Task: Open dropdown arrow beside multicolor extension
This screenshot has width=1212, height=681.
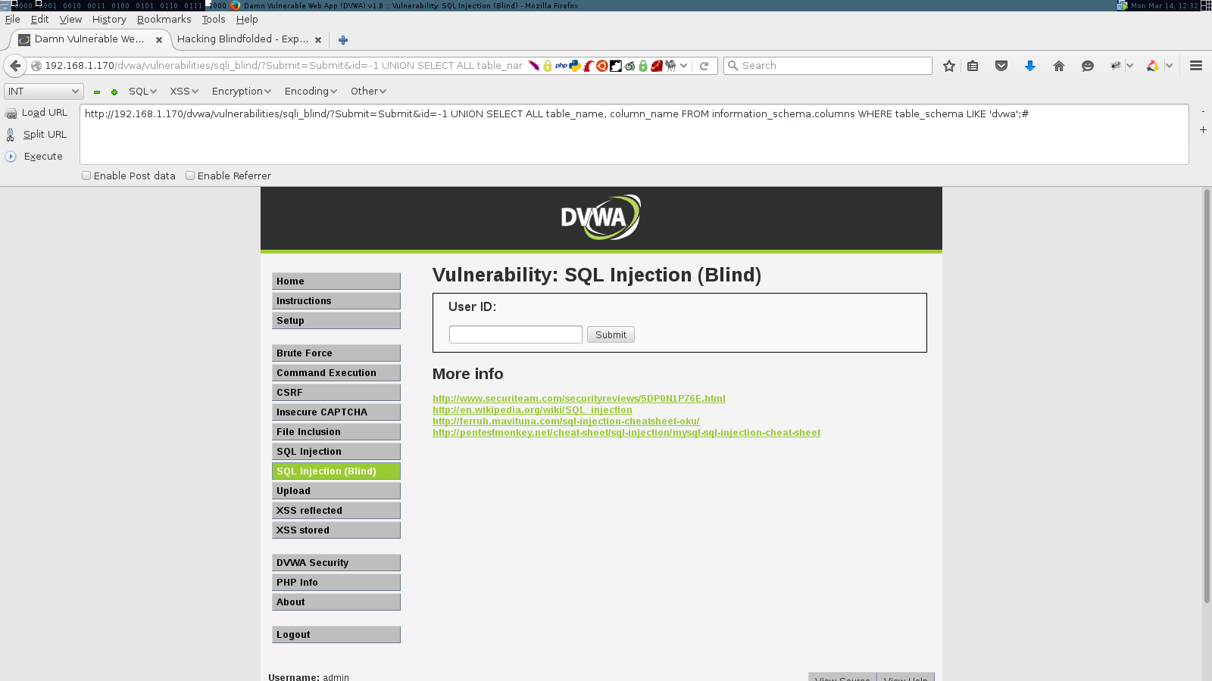Action: click(x=1169, y=66)
